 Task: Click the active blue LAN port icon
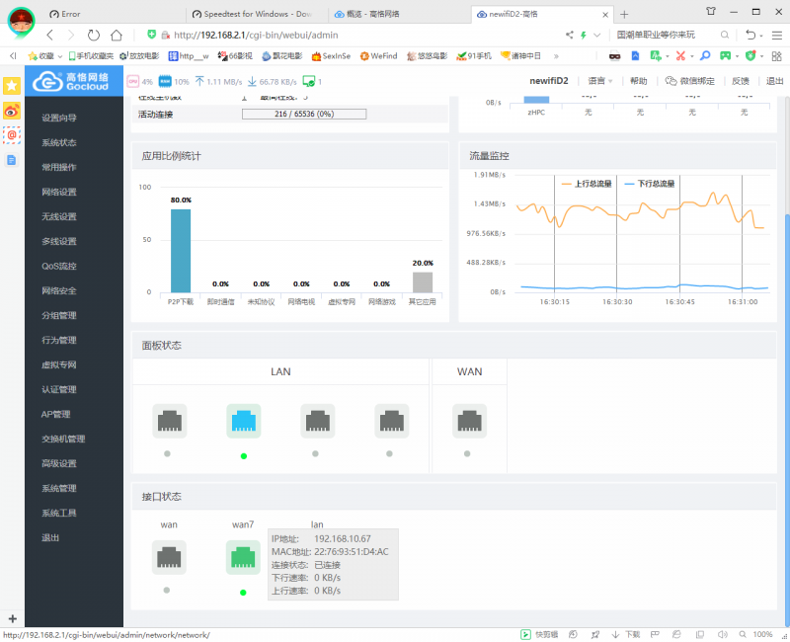tap(243, 421)
